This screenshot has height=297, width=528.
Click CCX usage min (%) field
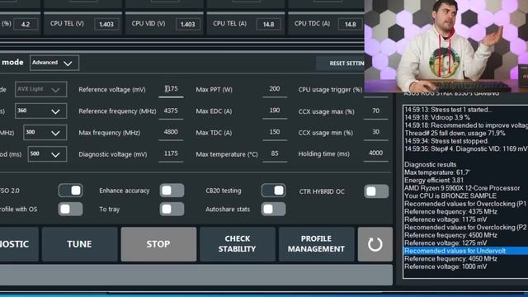click(376, 133)
